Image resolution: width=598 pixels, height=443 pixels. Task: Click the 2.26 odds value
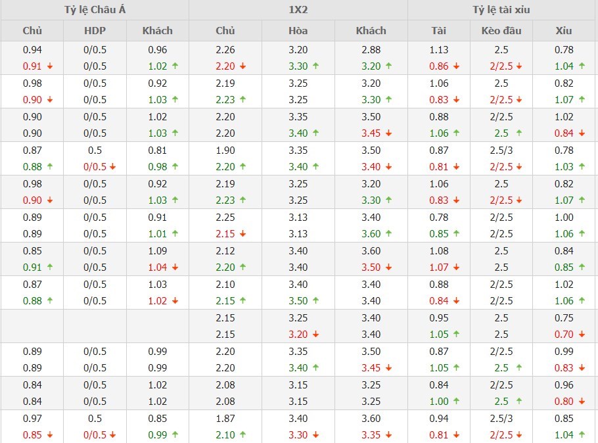point(225,50)
